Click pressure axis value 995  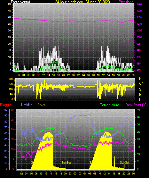(x=139, y=44)
